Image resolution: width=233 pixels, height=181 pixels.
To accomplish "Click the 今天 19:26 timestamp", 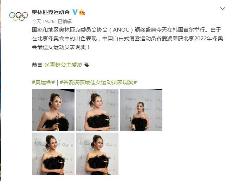I will pos(43,21).
